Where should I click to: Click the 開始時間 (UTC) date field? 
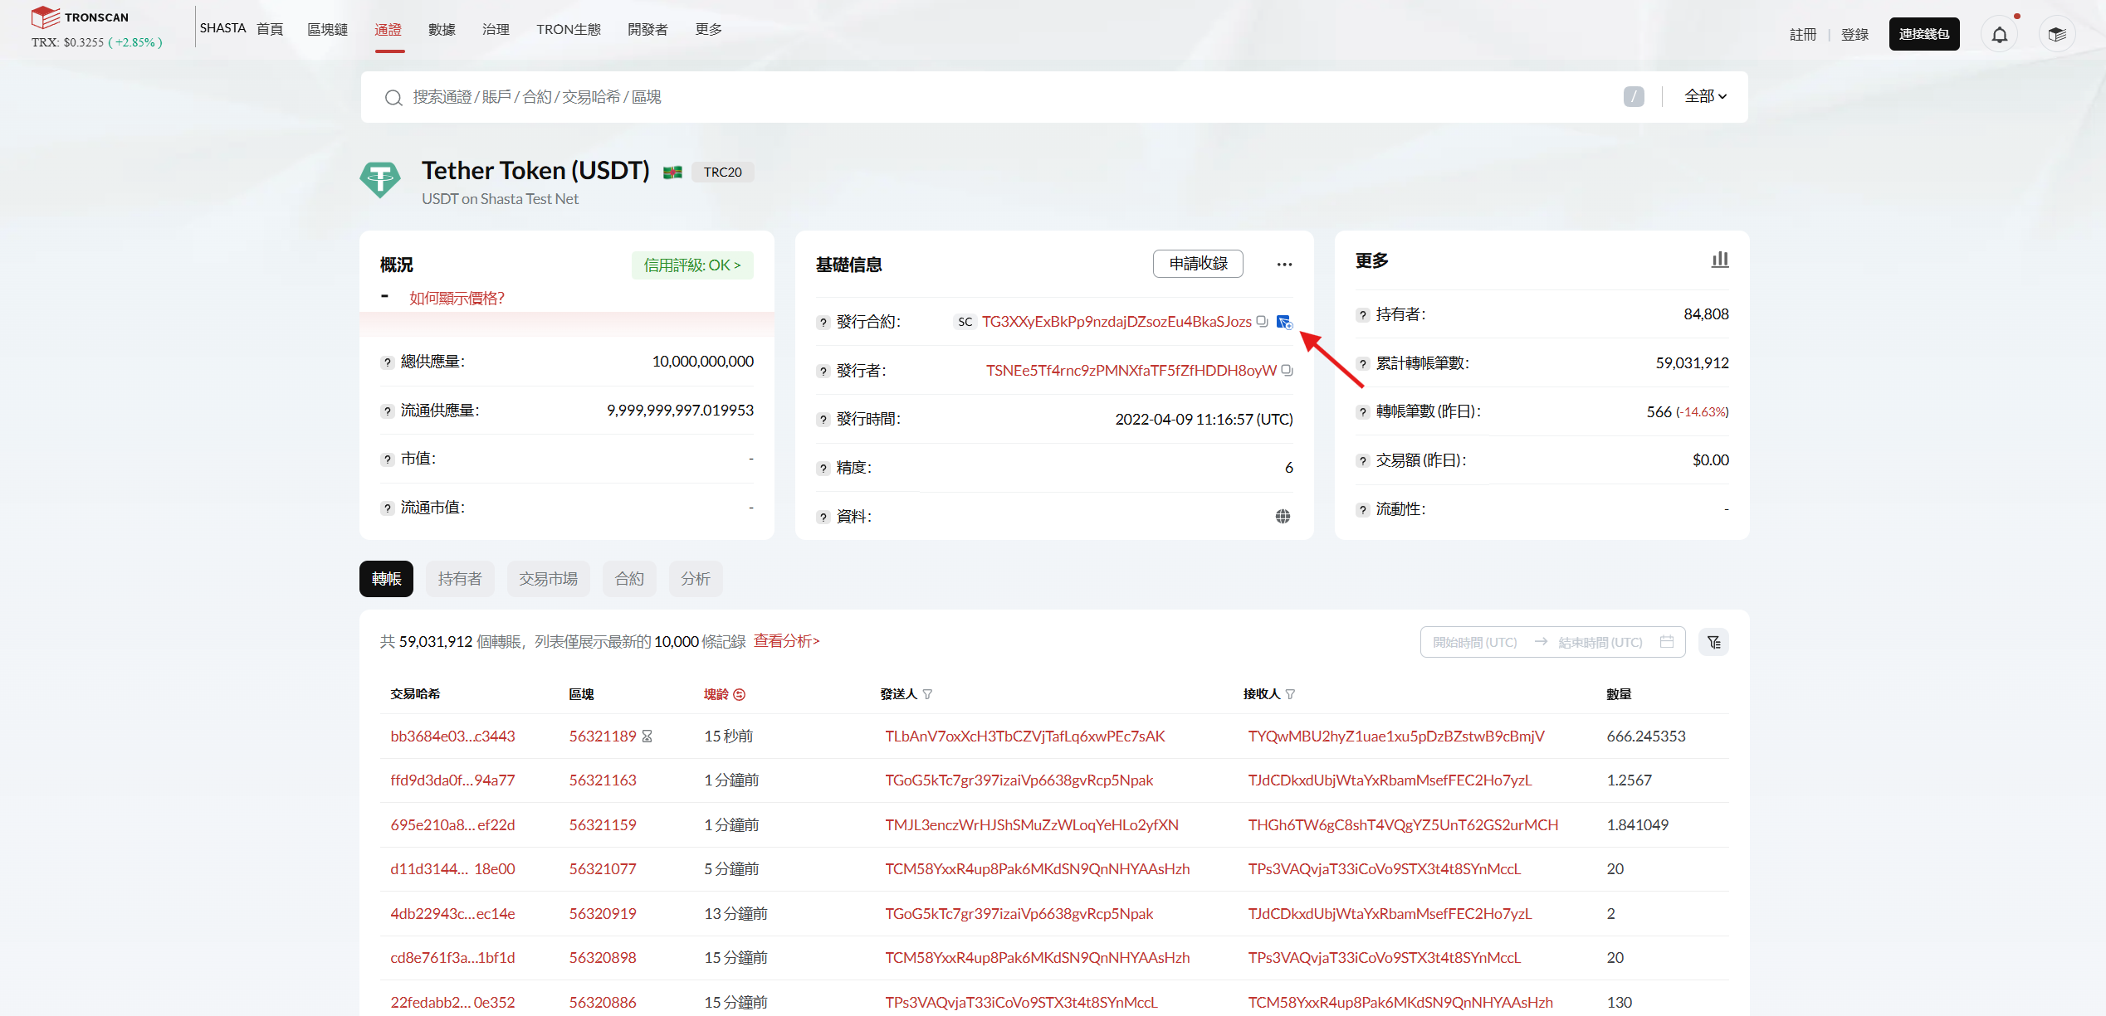click(x=1474, y=643)
